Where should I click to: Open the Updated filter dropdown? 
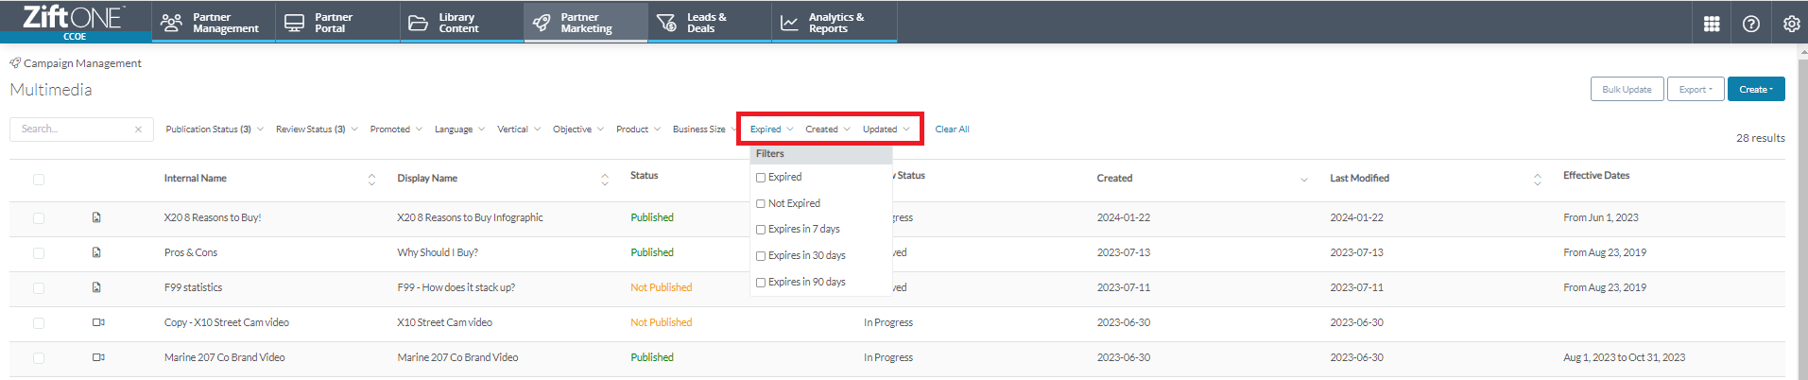887,130
